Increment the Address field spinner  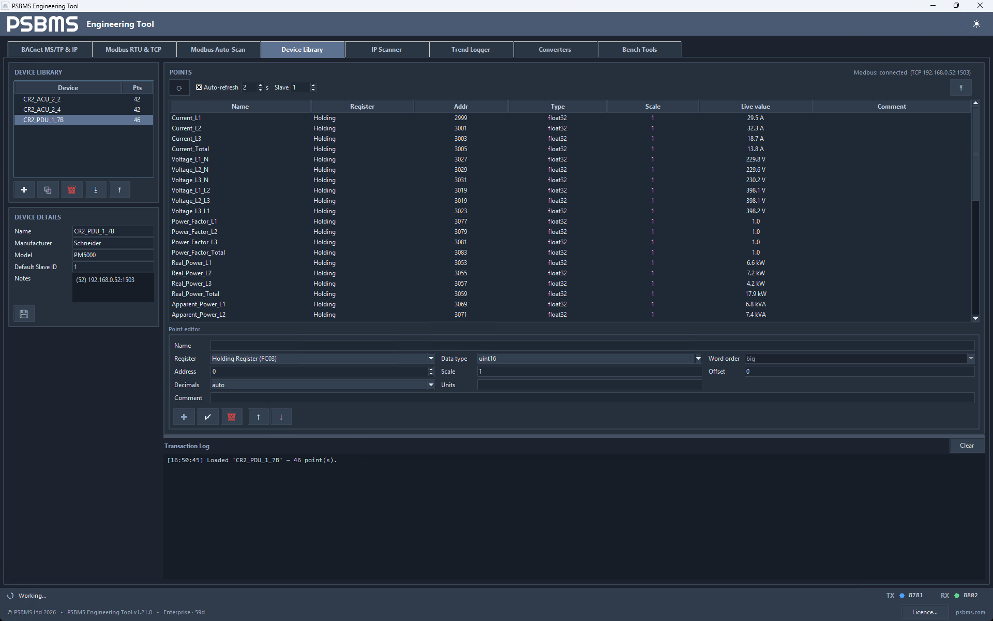(x=431, y=369)
